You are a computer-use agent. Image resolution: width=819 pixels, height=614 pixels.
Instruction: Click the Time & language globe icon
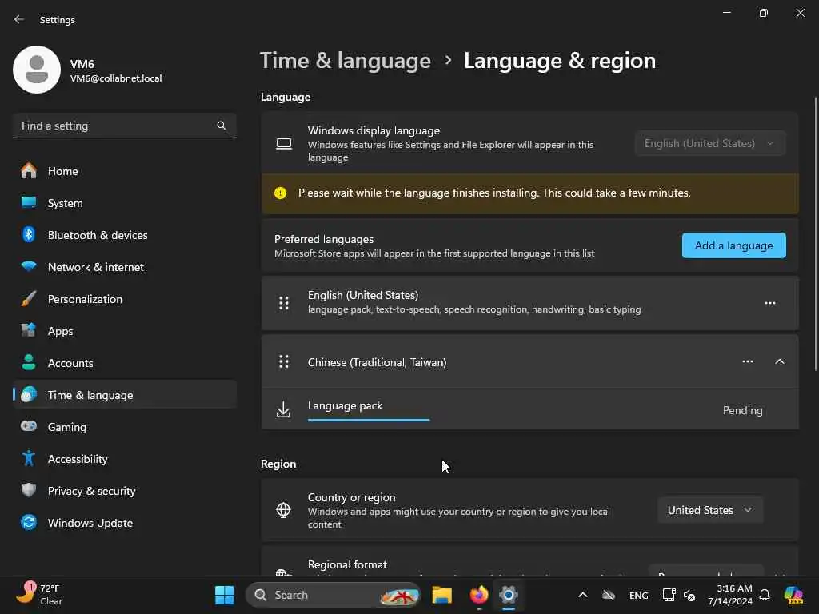click(29, 395)
